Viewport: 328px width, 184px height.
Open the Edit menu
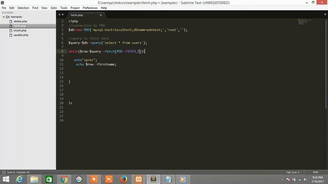[x=11, y=8]
